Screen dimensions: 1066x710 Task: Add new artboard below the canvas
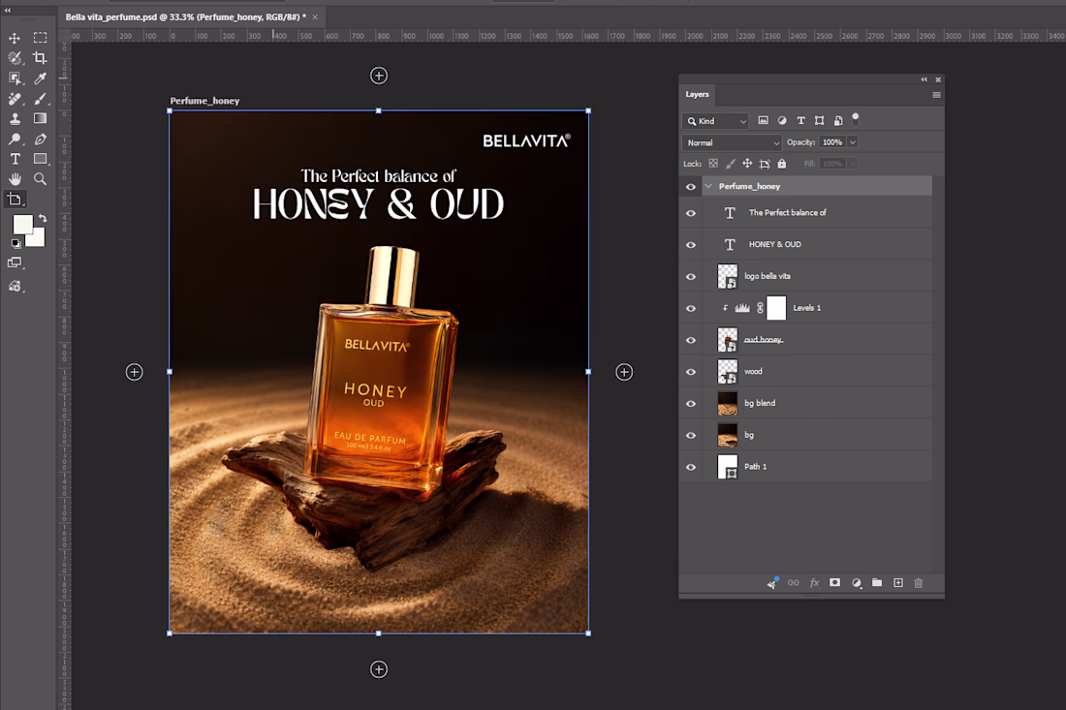379,669
